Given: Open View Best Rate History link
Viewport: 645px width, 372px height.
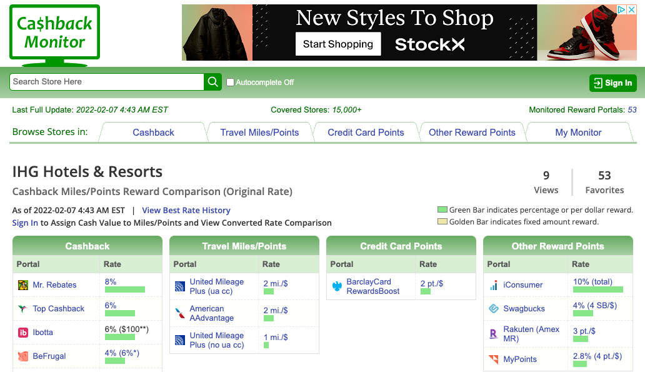Looking at the screenshot, I should click(186, 211).
